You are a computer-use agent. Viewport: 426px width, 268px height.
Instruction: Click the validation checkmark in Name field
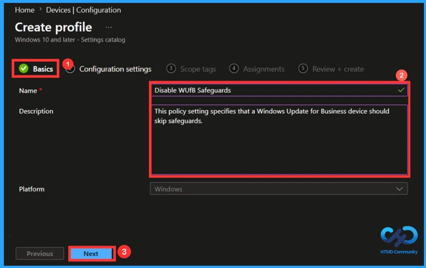tap(401, 90)
